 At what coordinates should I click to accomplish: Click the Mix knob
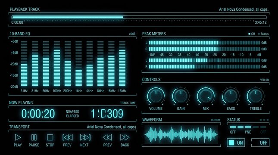[x=206, y=96]
